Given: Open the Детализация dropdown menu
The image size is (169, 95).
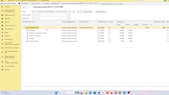Looking at the screenshot, I should tap(88, 12).
